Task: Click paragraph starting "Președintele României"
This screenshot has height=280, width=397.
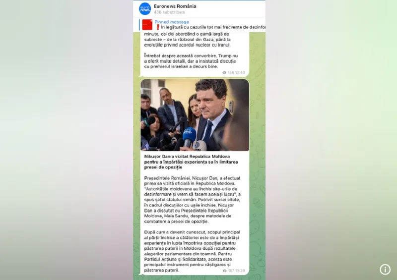Action: (193, 200)
